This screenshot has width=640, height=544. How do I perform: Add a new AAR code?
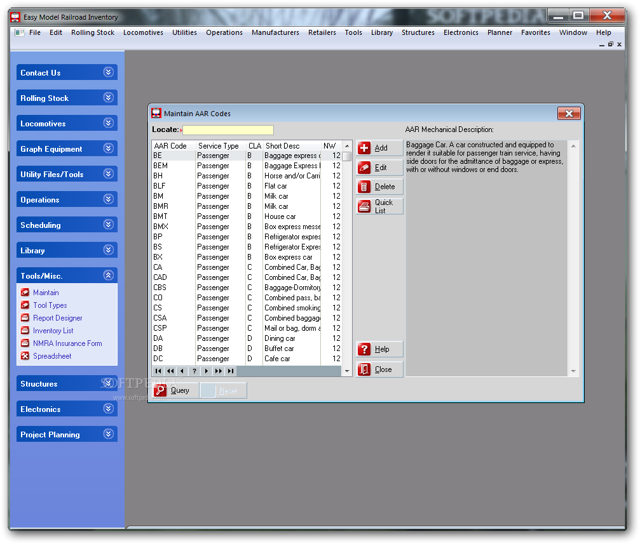(379, 148)
